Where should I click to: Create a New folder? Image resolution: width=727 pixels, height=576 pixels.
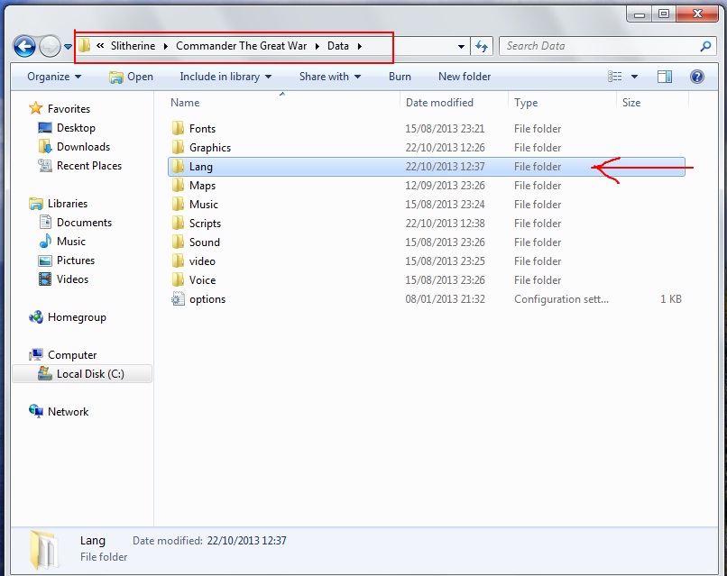point(465,77)
